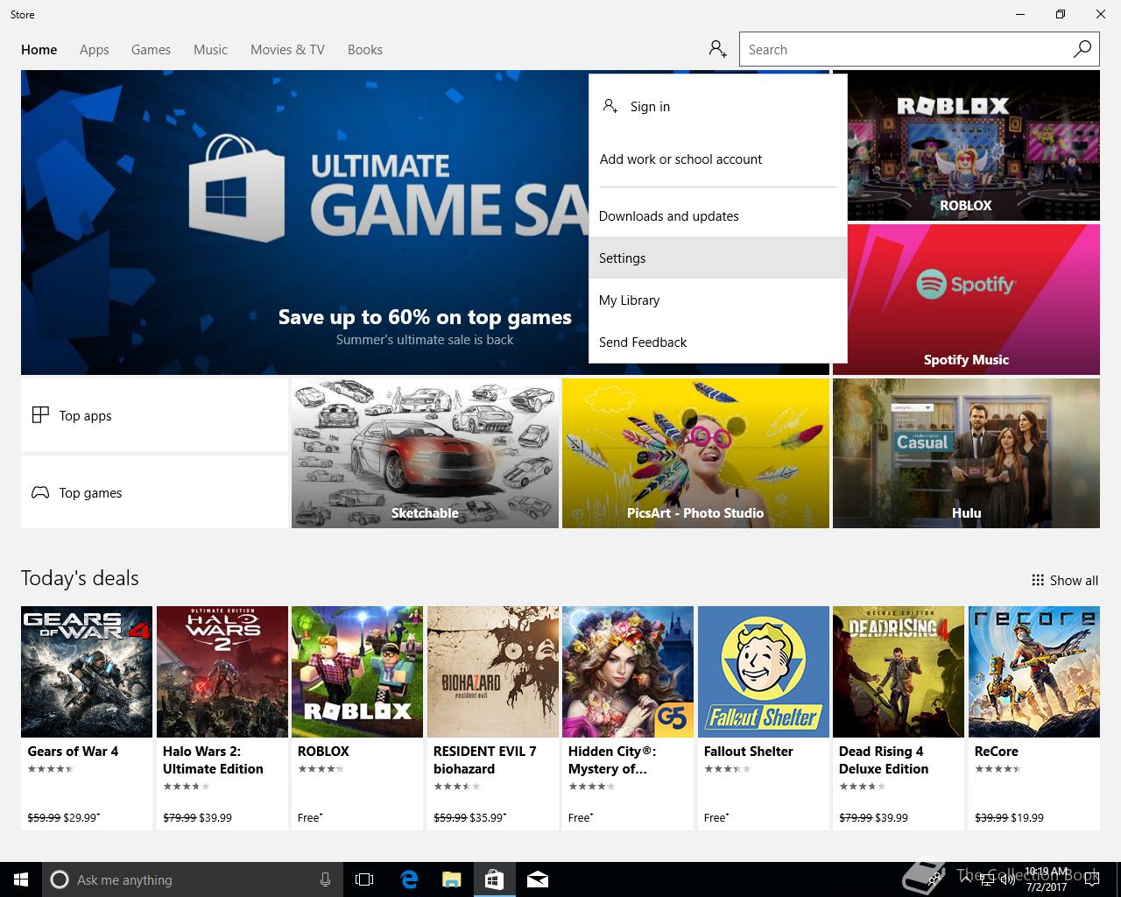Open File Explorer from the taskbar
Image resolution: width=1121 pixels, height=897 pixels.
[x=451, y=879]
